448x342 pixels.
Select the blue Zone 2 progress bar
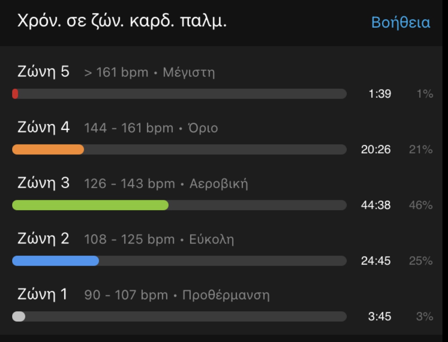56,261
